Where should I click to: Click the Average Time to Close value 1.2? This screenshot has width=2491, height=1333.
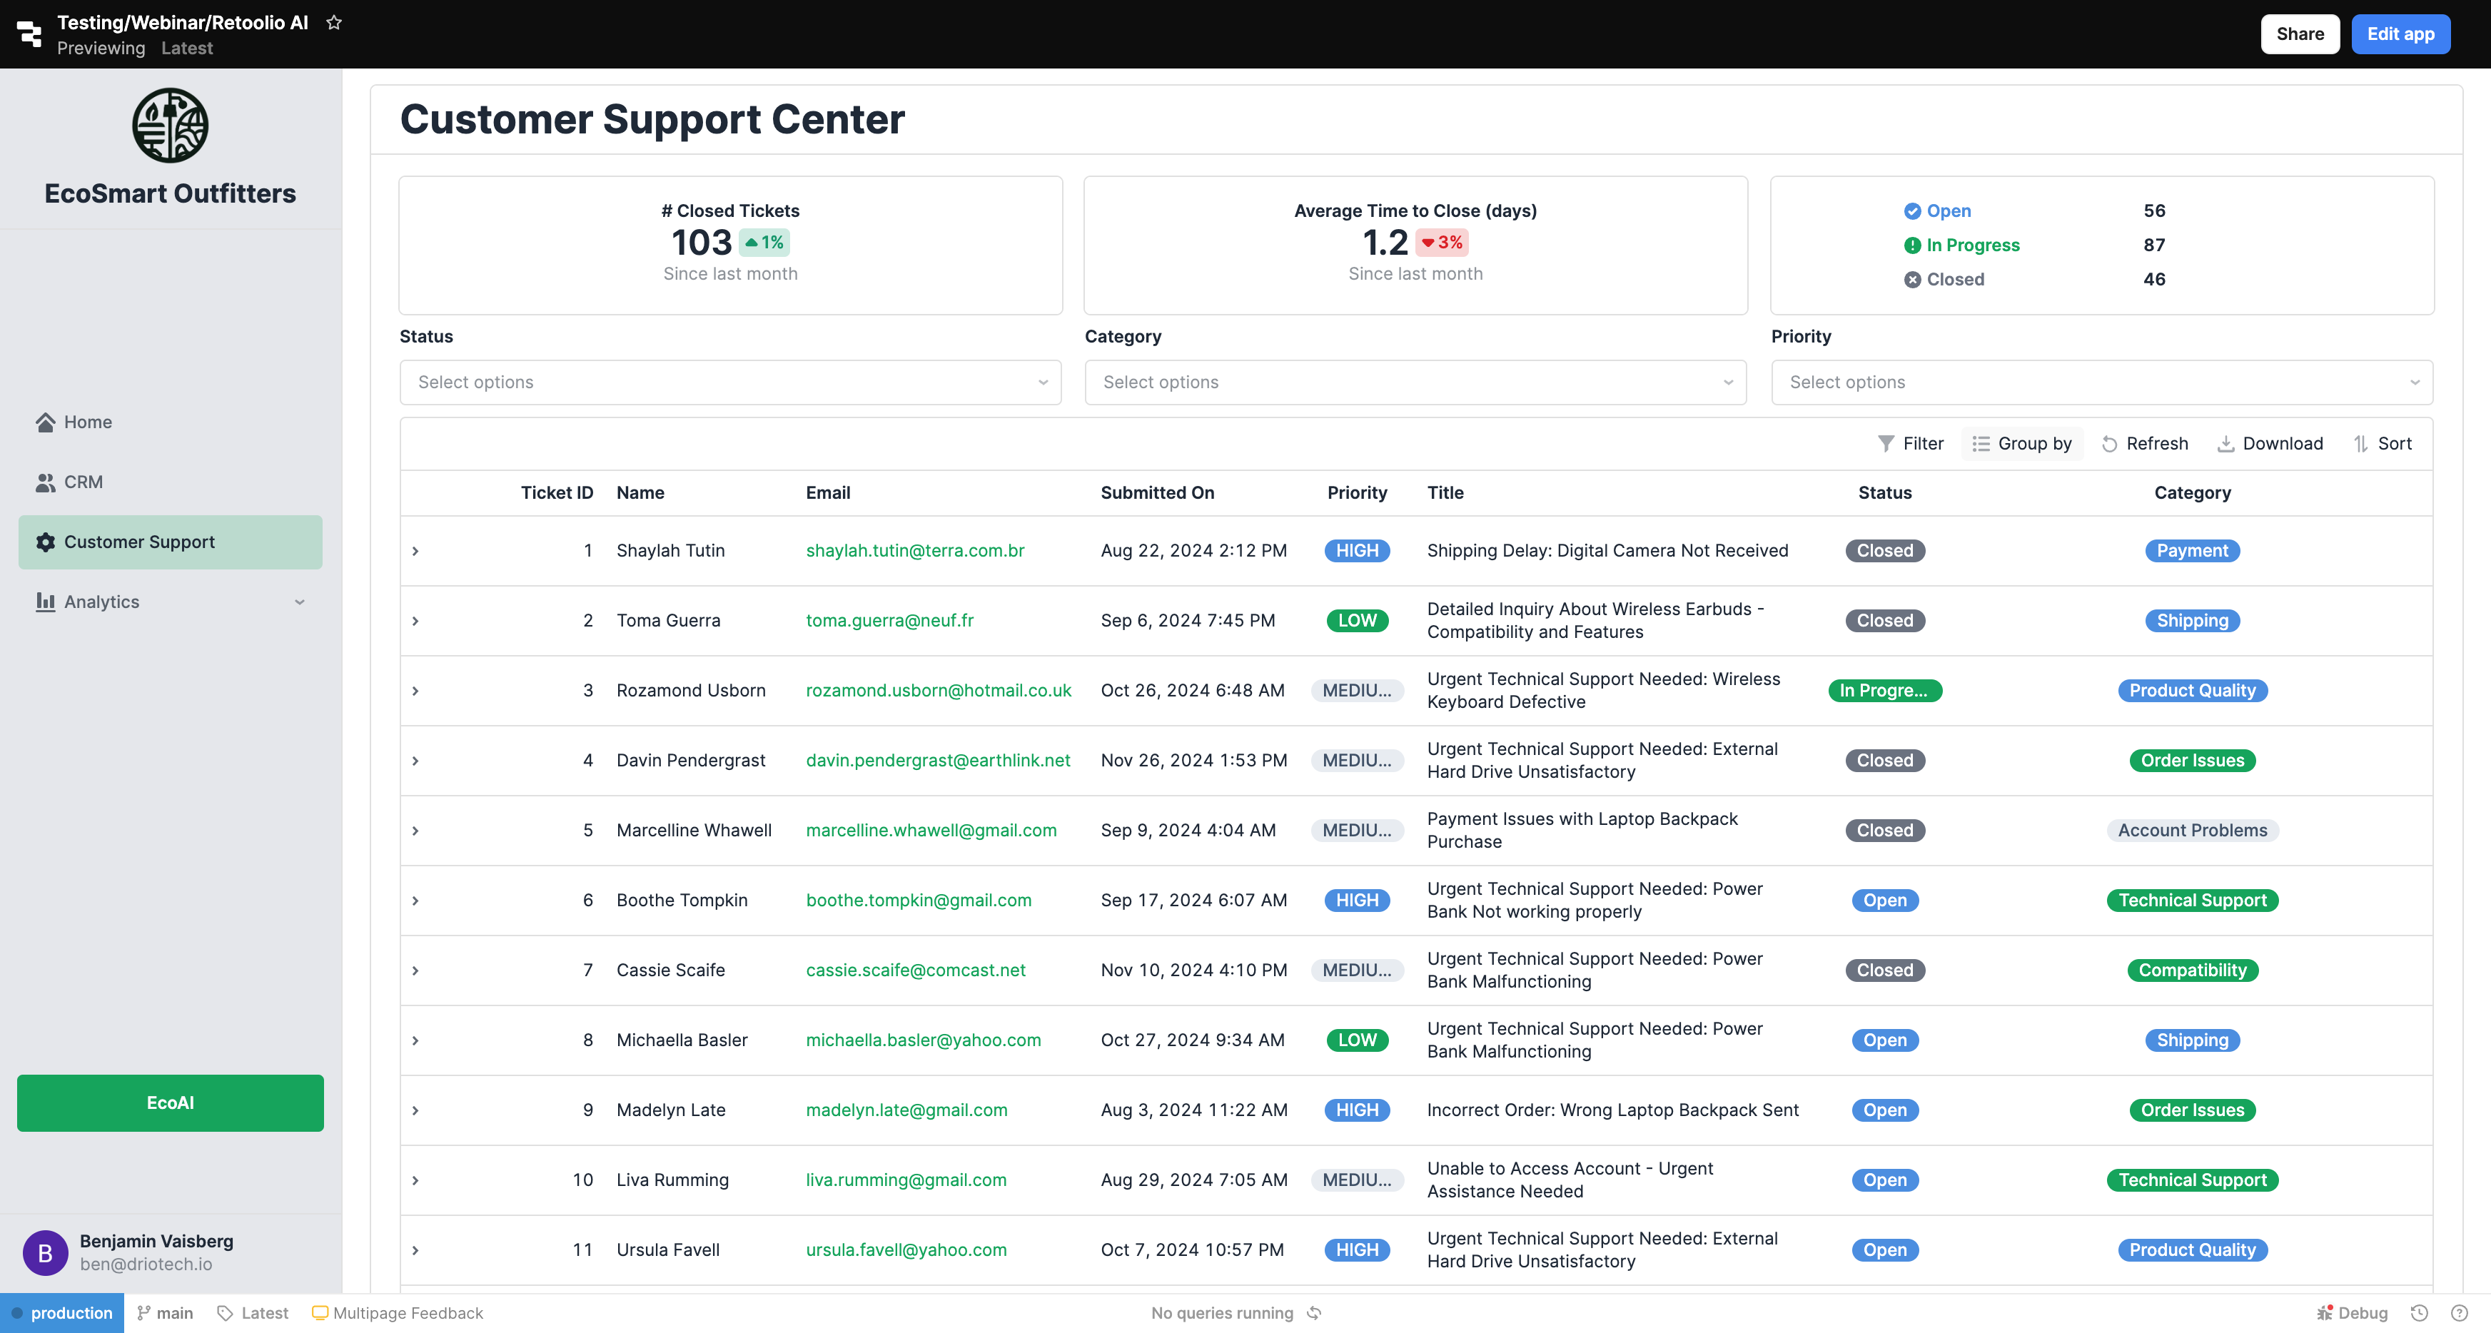click(x=1385, y=243)
